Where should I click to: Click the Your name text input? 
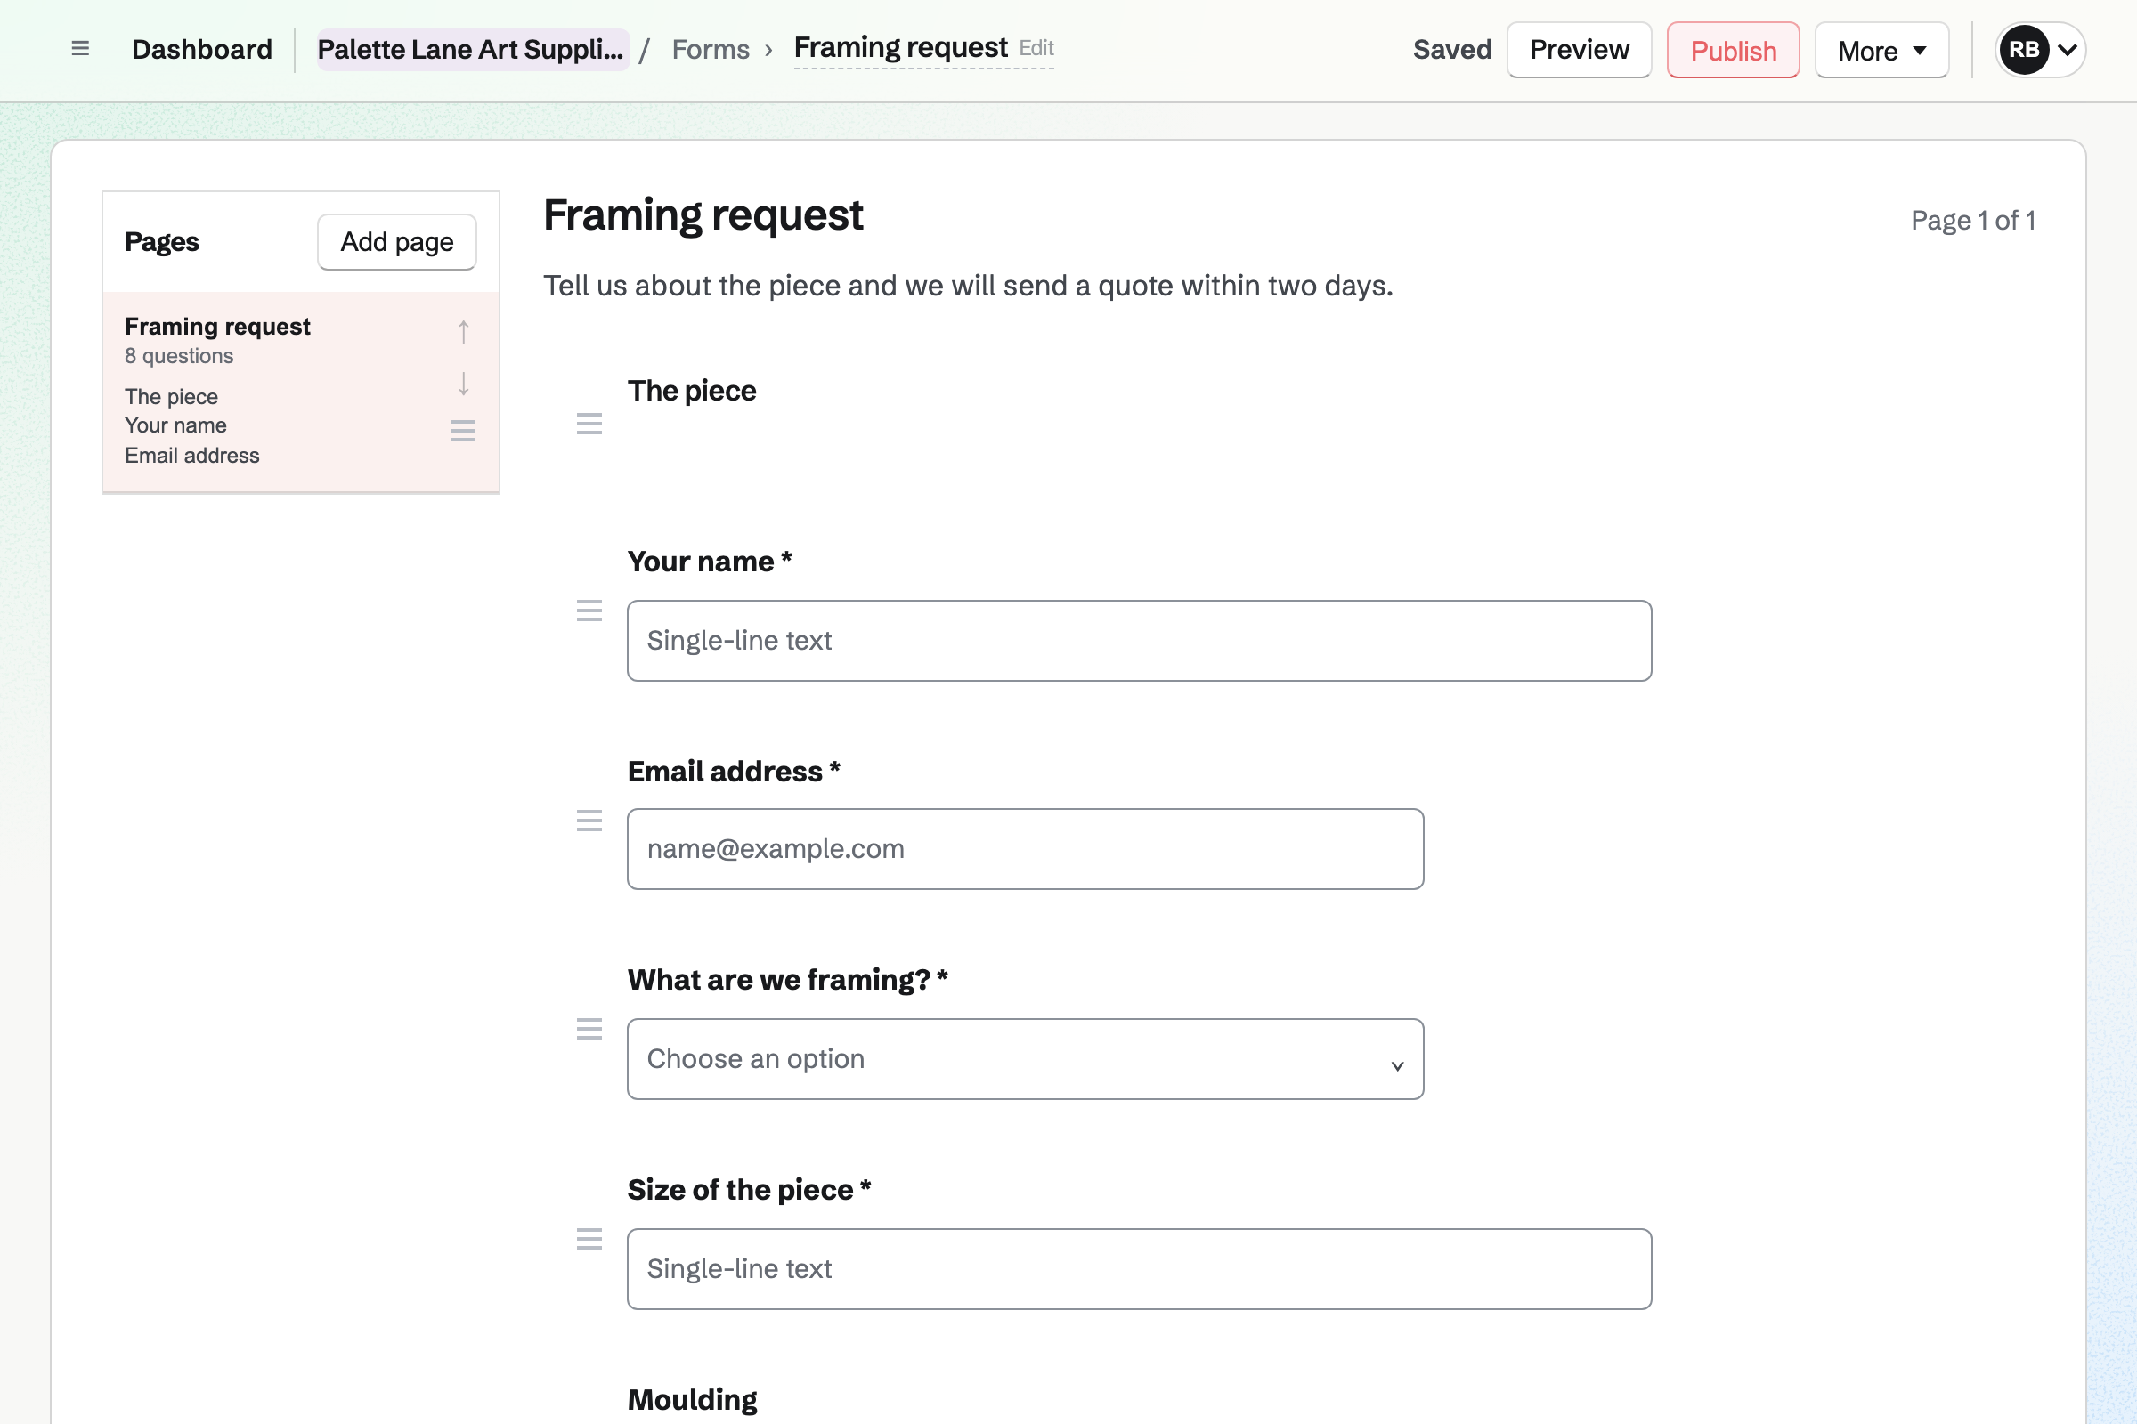(x=1140, y=640)
